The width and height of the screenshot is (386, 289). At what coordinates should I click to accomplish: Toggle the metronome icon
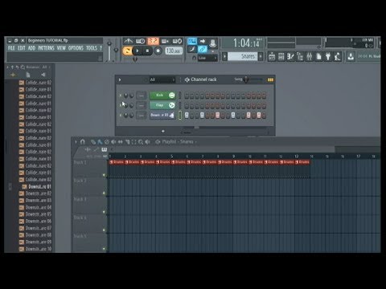(x=129, y=41)
